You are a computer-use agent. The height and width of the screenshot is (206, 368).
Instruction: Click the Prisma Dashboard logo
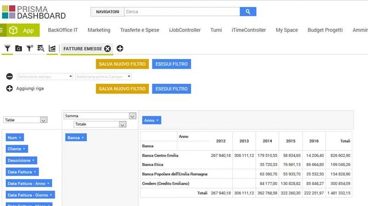click(x=34, y=12)
